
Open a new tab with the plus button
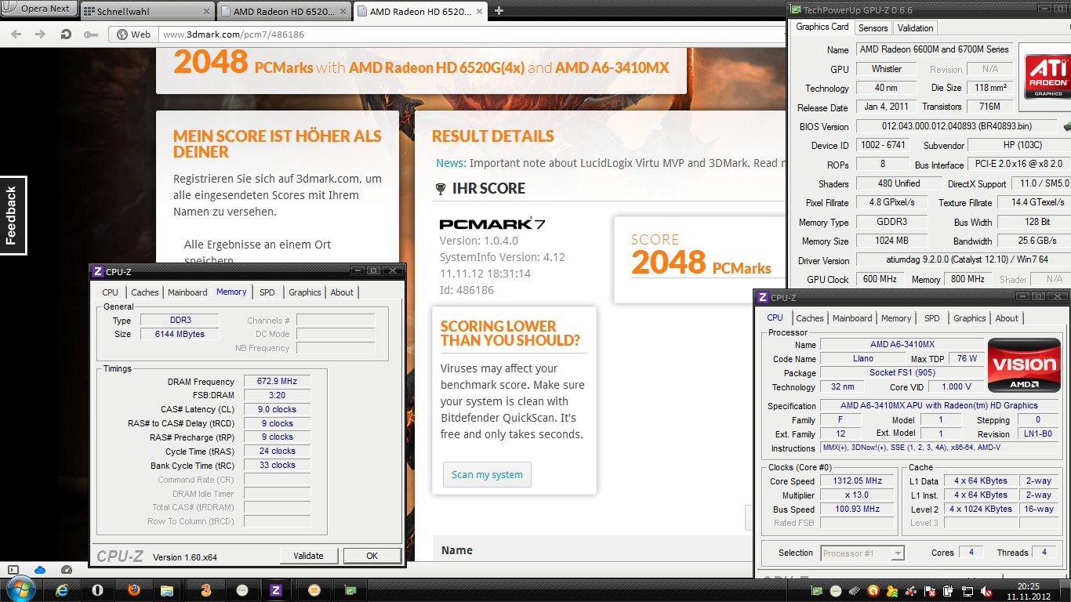[x=499, y=11]
